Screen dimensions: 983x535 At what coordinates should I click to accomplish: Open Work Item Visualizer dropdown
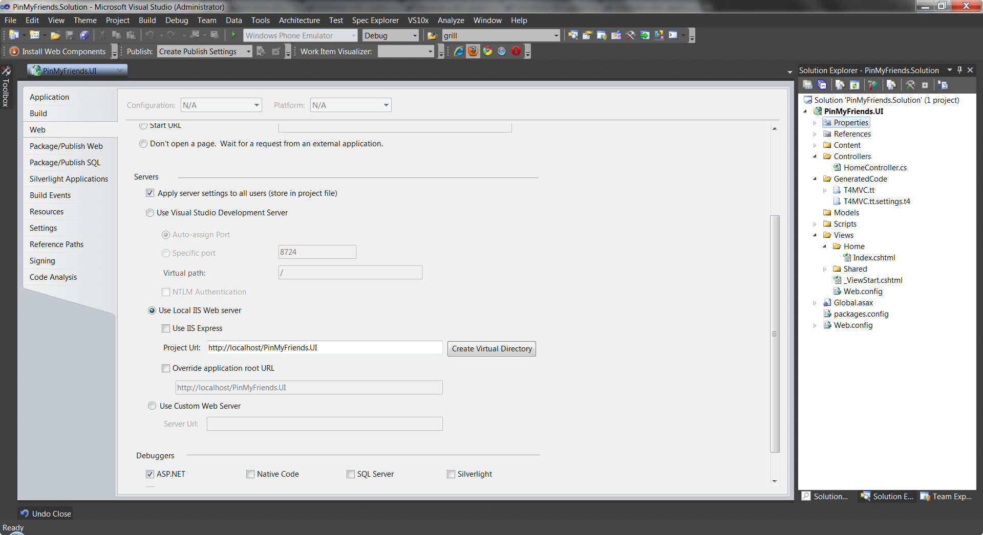click(x=406, y=51)
